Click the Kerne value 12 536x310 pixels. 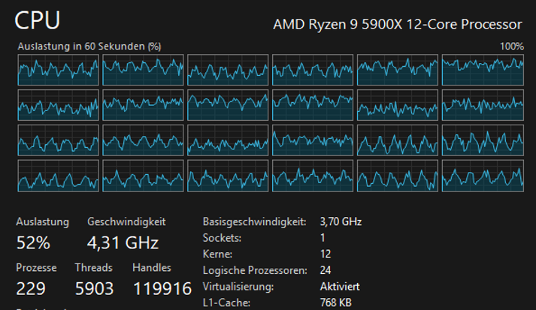326,254
